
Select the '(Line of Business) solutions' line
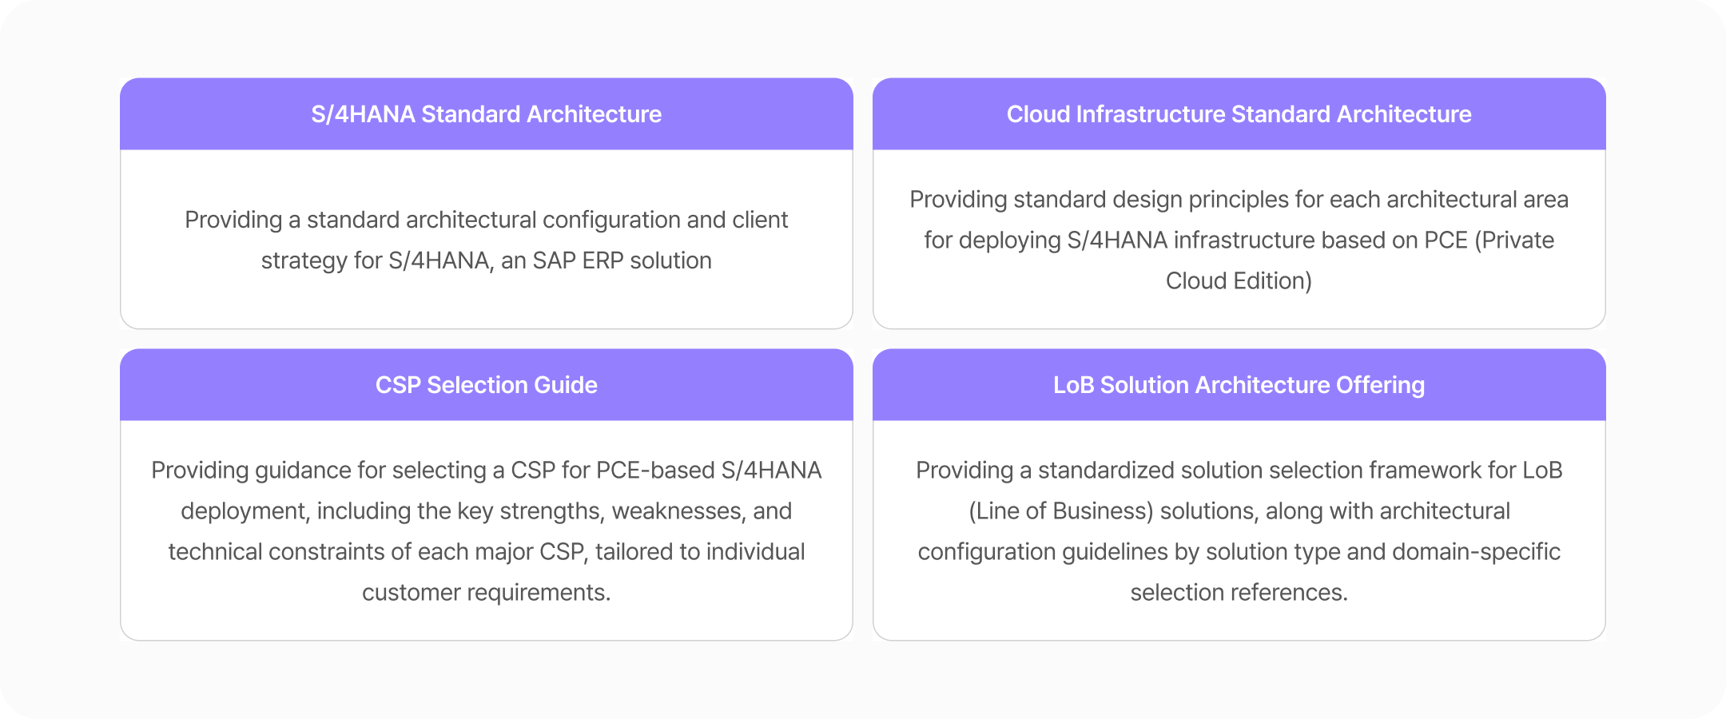click(1239, 511)
